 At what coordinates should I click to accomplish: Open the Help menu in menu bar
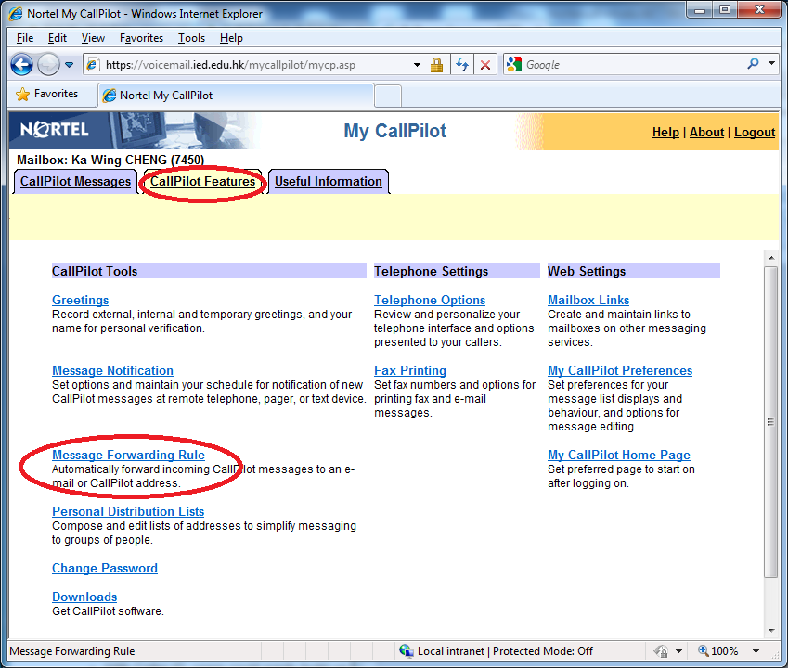[231, 38]
